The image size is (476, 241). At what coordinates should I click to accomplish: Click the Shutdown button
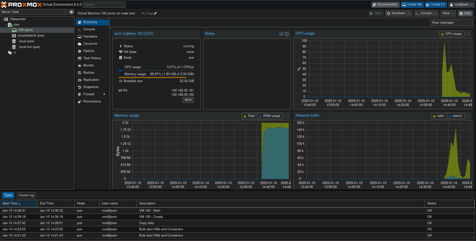pos(396,13)
